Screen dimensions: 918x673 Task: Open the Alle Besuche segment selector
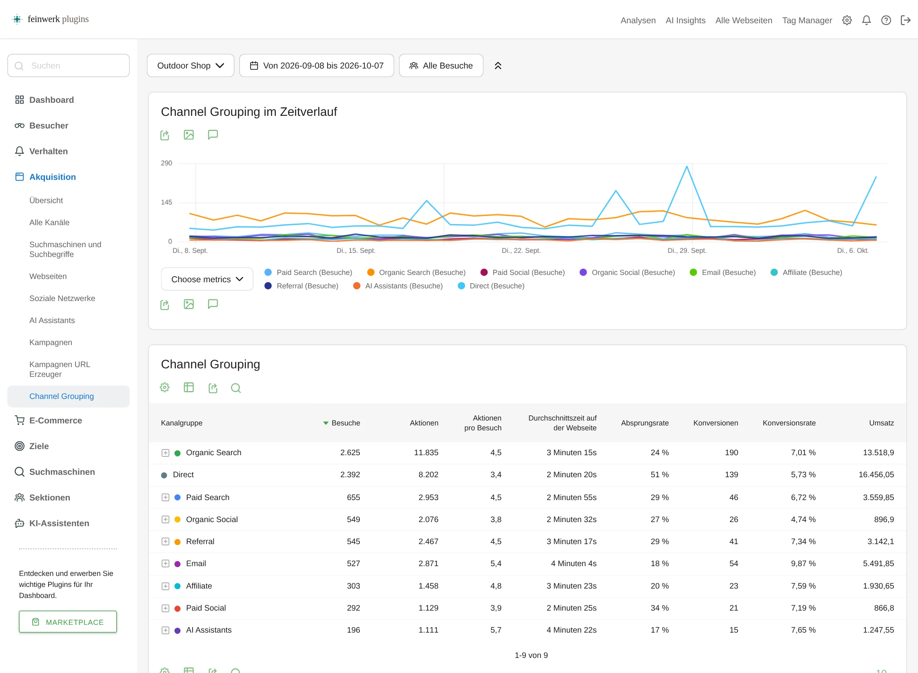point(441,66)
